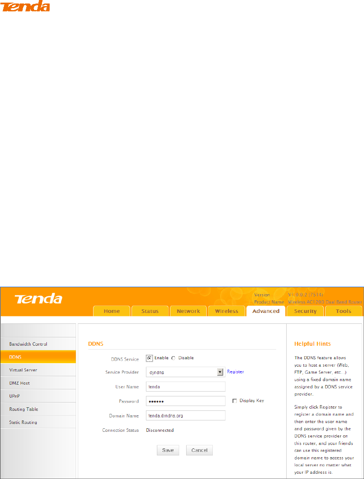Click the Product Name label in header
This screenshot has width=364, height=479.
click(269, 302)
